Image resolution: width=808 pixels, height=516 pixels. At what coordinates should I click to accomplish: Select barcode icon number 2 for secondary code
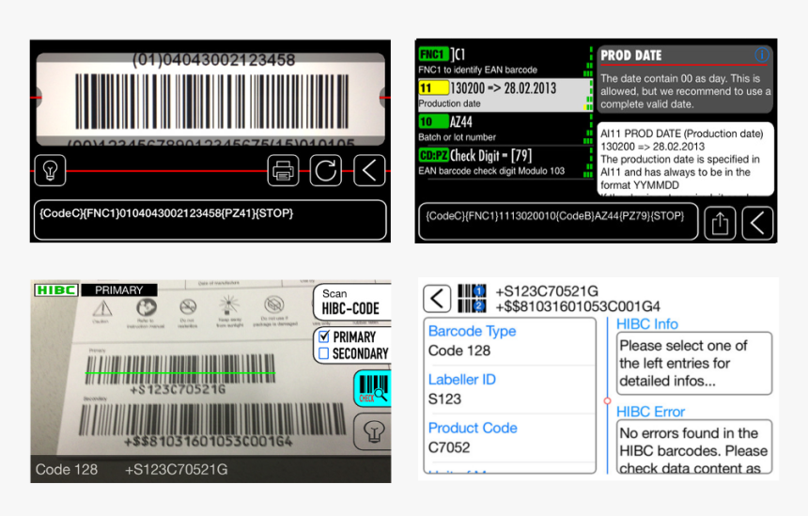(x=472, y=305)
